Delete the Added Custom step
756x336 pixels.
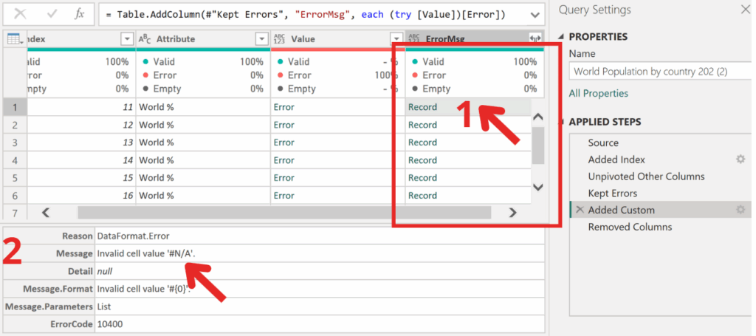point(580,210)
